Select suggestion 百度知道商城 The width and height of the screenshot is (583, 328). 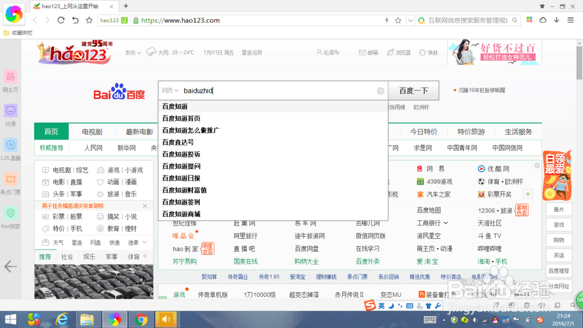[x=273, y=214]
